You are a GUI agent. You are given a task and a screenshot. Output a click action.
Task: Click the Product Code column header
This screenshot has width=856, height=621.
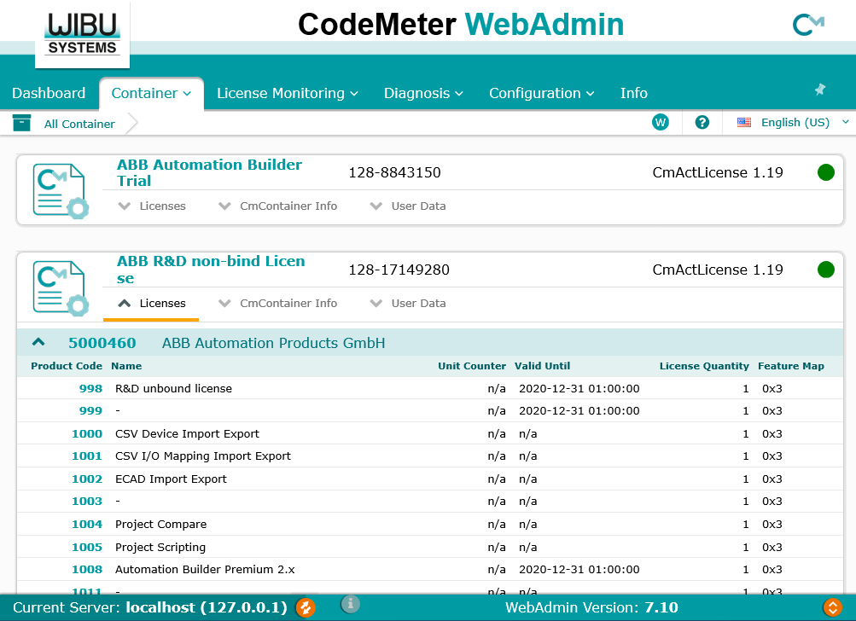point(67,366)
